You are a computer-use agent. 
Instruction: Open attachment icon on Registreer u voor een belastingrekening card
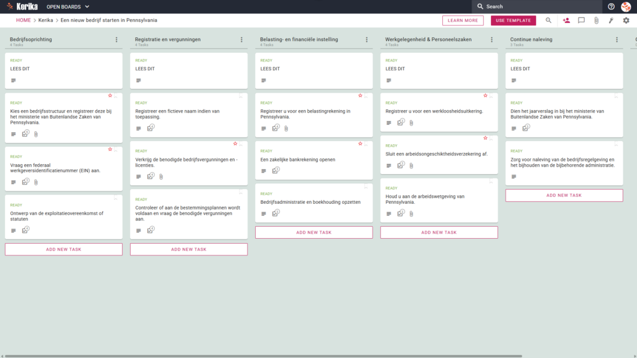pos(286,128)
